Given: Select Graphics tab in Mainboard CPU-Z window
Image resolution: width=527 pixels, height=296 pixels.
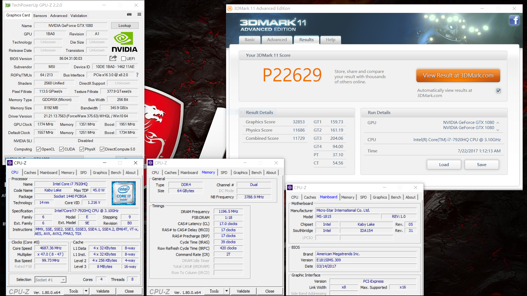Looking at the screenshot, I should [x=380, y=197].
